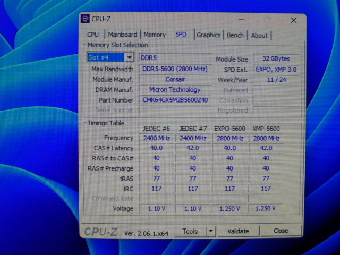Click the EXPO, XMP 3.0 SPD Ext value
Screen dimensions: 340x255
click(x=276, y=70)
